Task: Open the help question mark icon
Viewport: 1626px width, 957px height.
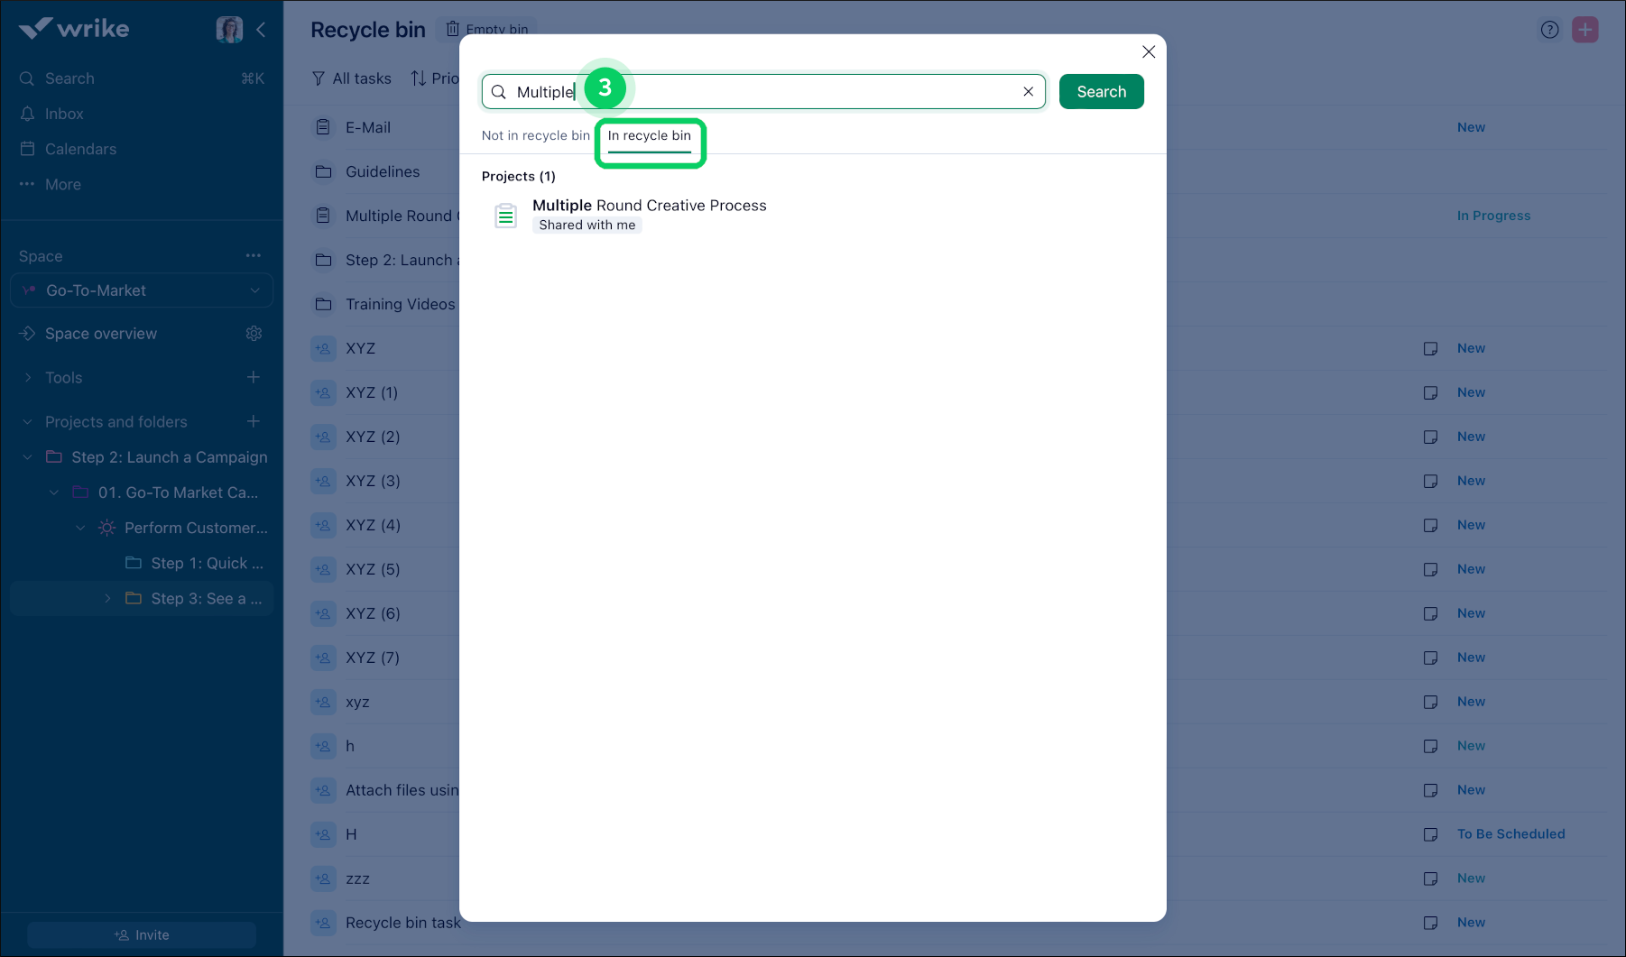Action: click(x=1550, y=30)
